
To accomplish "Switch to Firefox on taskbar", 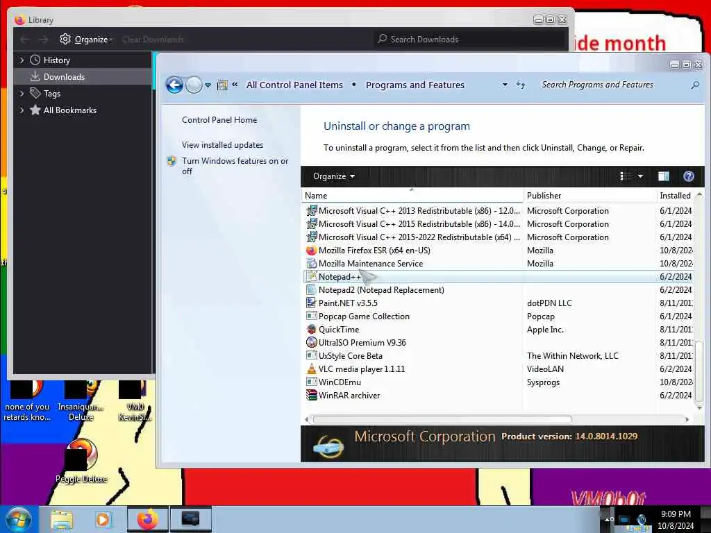I will point(147,519).
